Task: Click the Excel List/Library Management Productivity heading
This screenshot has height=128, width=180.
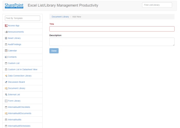Action: 63,5
